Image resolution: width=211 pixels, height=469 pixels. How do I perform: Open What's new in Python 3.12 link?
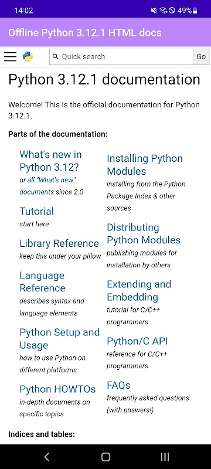click(50, 161)
